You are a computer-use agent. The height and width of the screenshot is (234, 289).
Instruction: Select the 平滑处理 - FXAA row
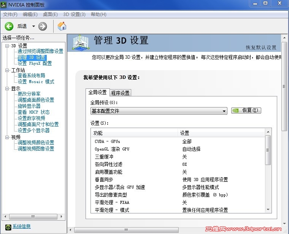point(178,202)
